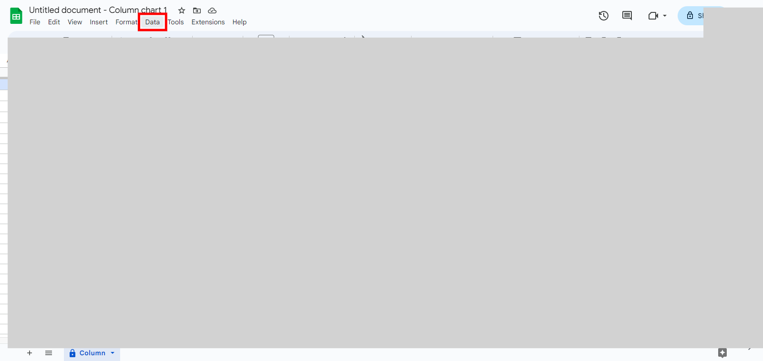Open the File menu
Image resolution: width=763 pixels, height=361 pixels.
35,22
